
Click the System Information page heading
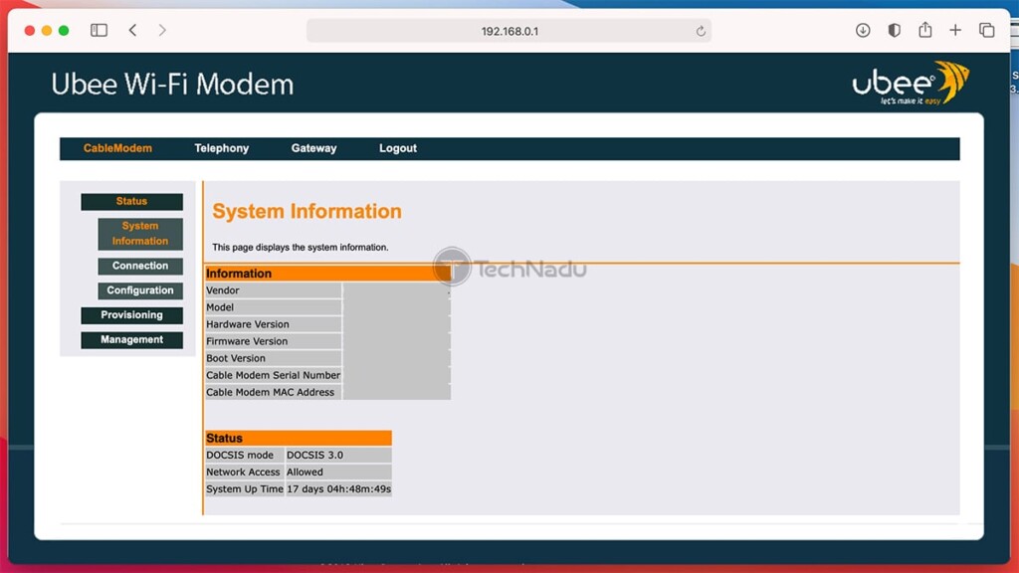point(306,211)
